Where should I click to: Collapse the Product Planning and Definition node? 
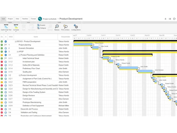(19, 55)
